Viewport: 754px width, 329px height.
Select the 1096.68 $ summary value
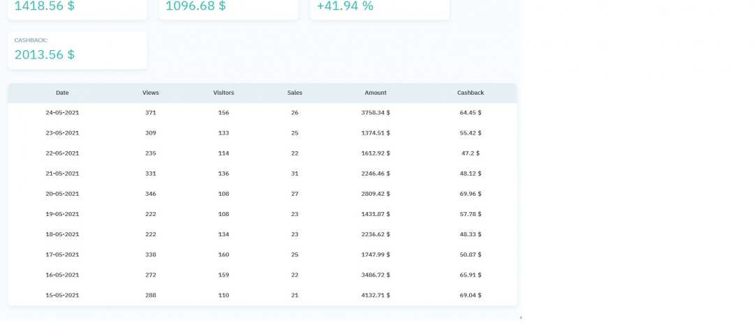coord(195,6)
